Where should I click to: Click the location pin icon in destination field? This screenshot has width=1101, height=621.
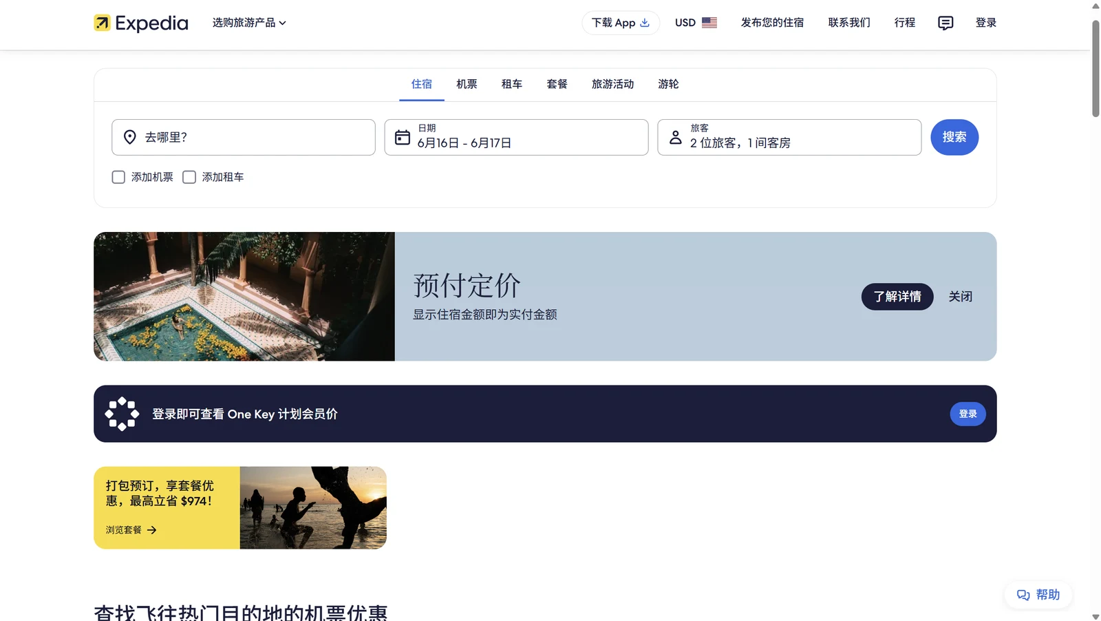[129, 137]
